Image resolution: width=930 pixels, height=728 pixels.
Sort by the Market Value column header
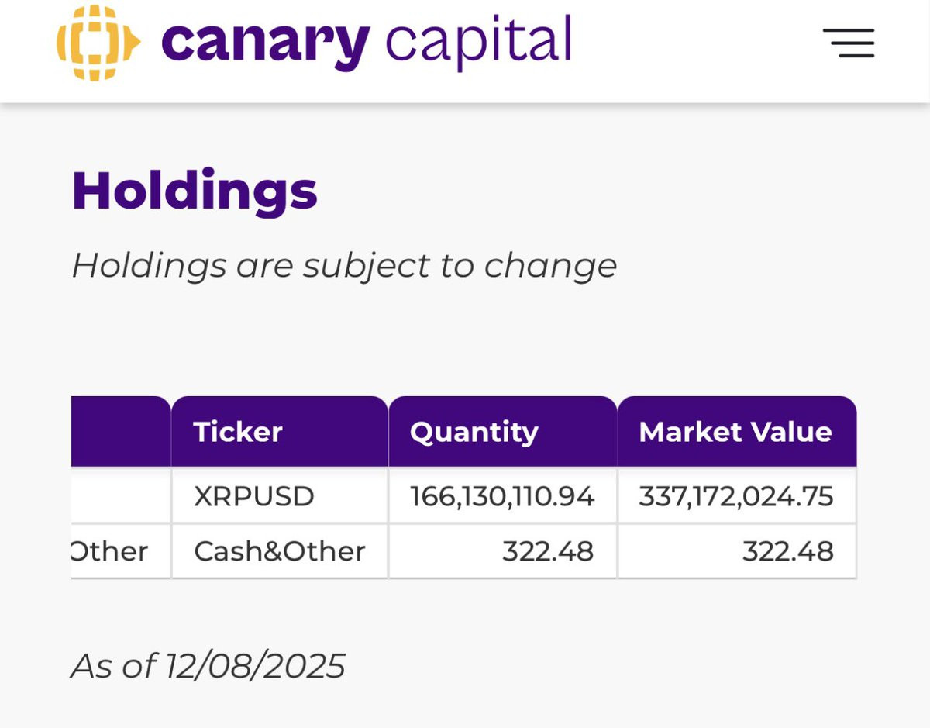[735, 432]
